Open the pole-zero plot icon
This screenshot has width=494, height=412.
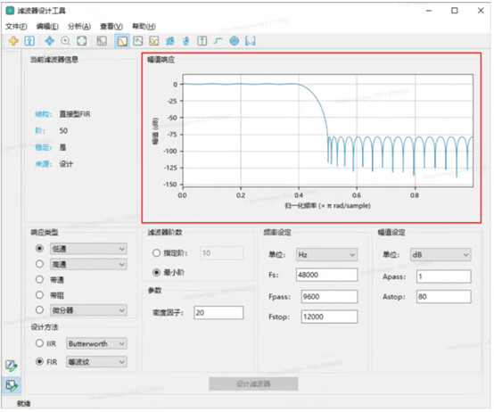click(x=235, y=41)
